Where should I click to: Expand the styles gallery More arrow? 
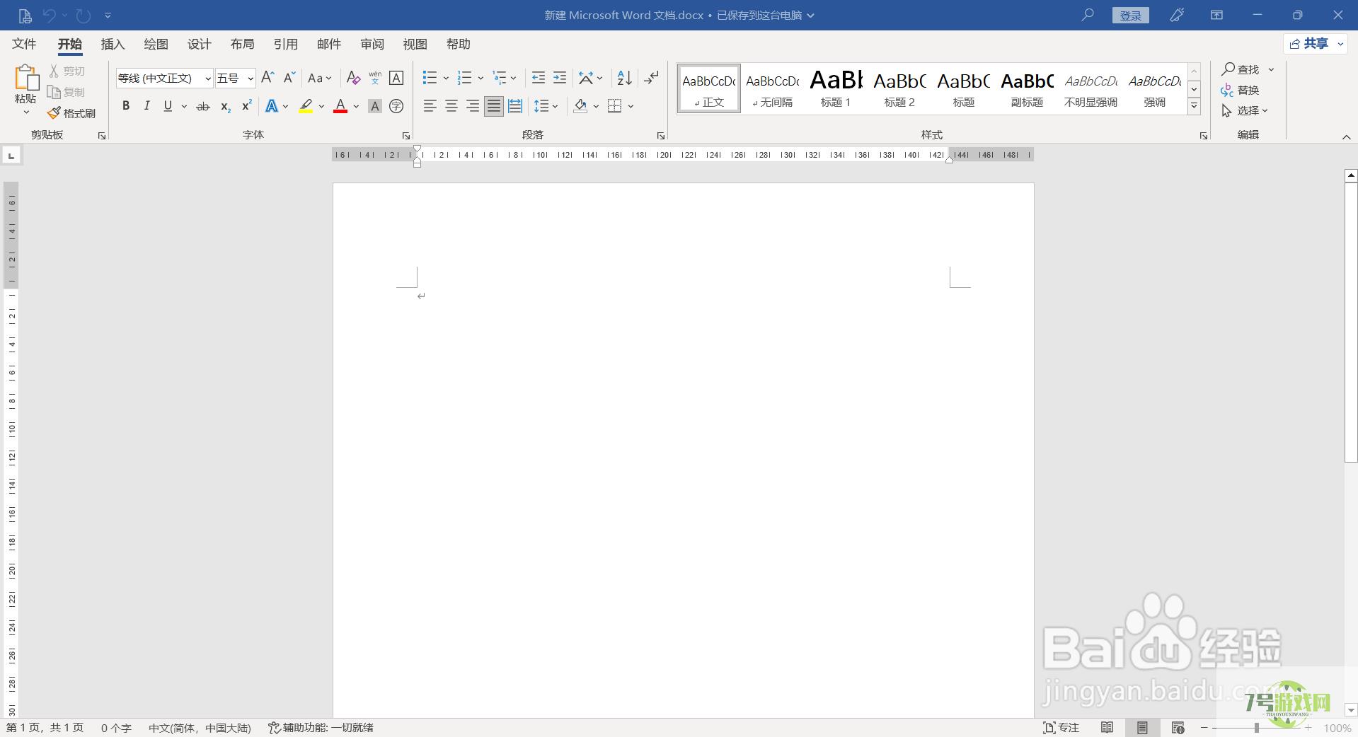(x=1194, y=107)
